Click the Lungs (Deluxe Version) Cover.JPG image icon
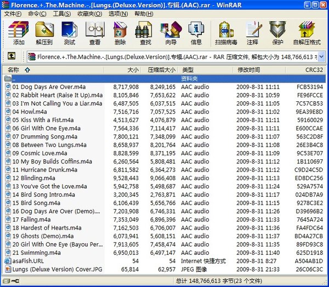 pos(8,269)
